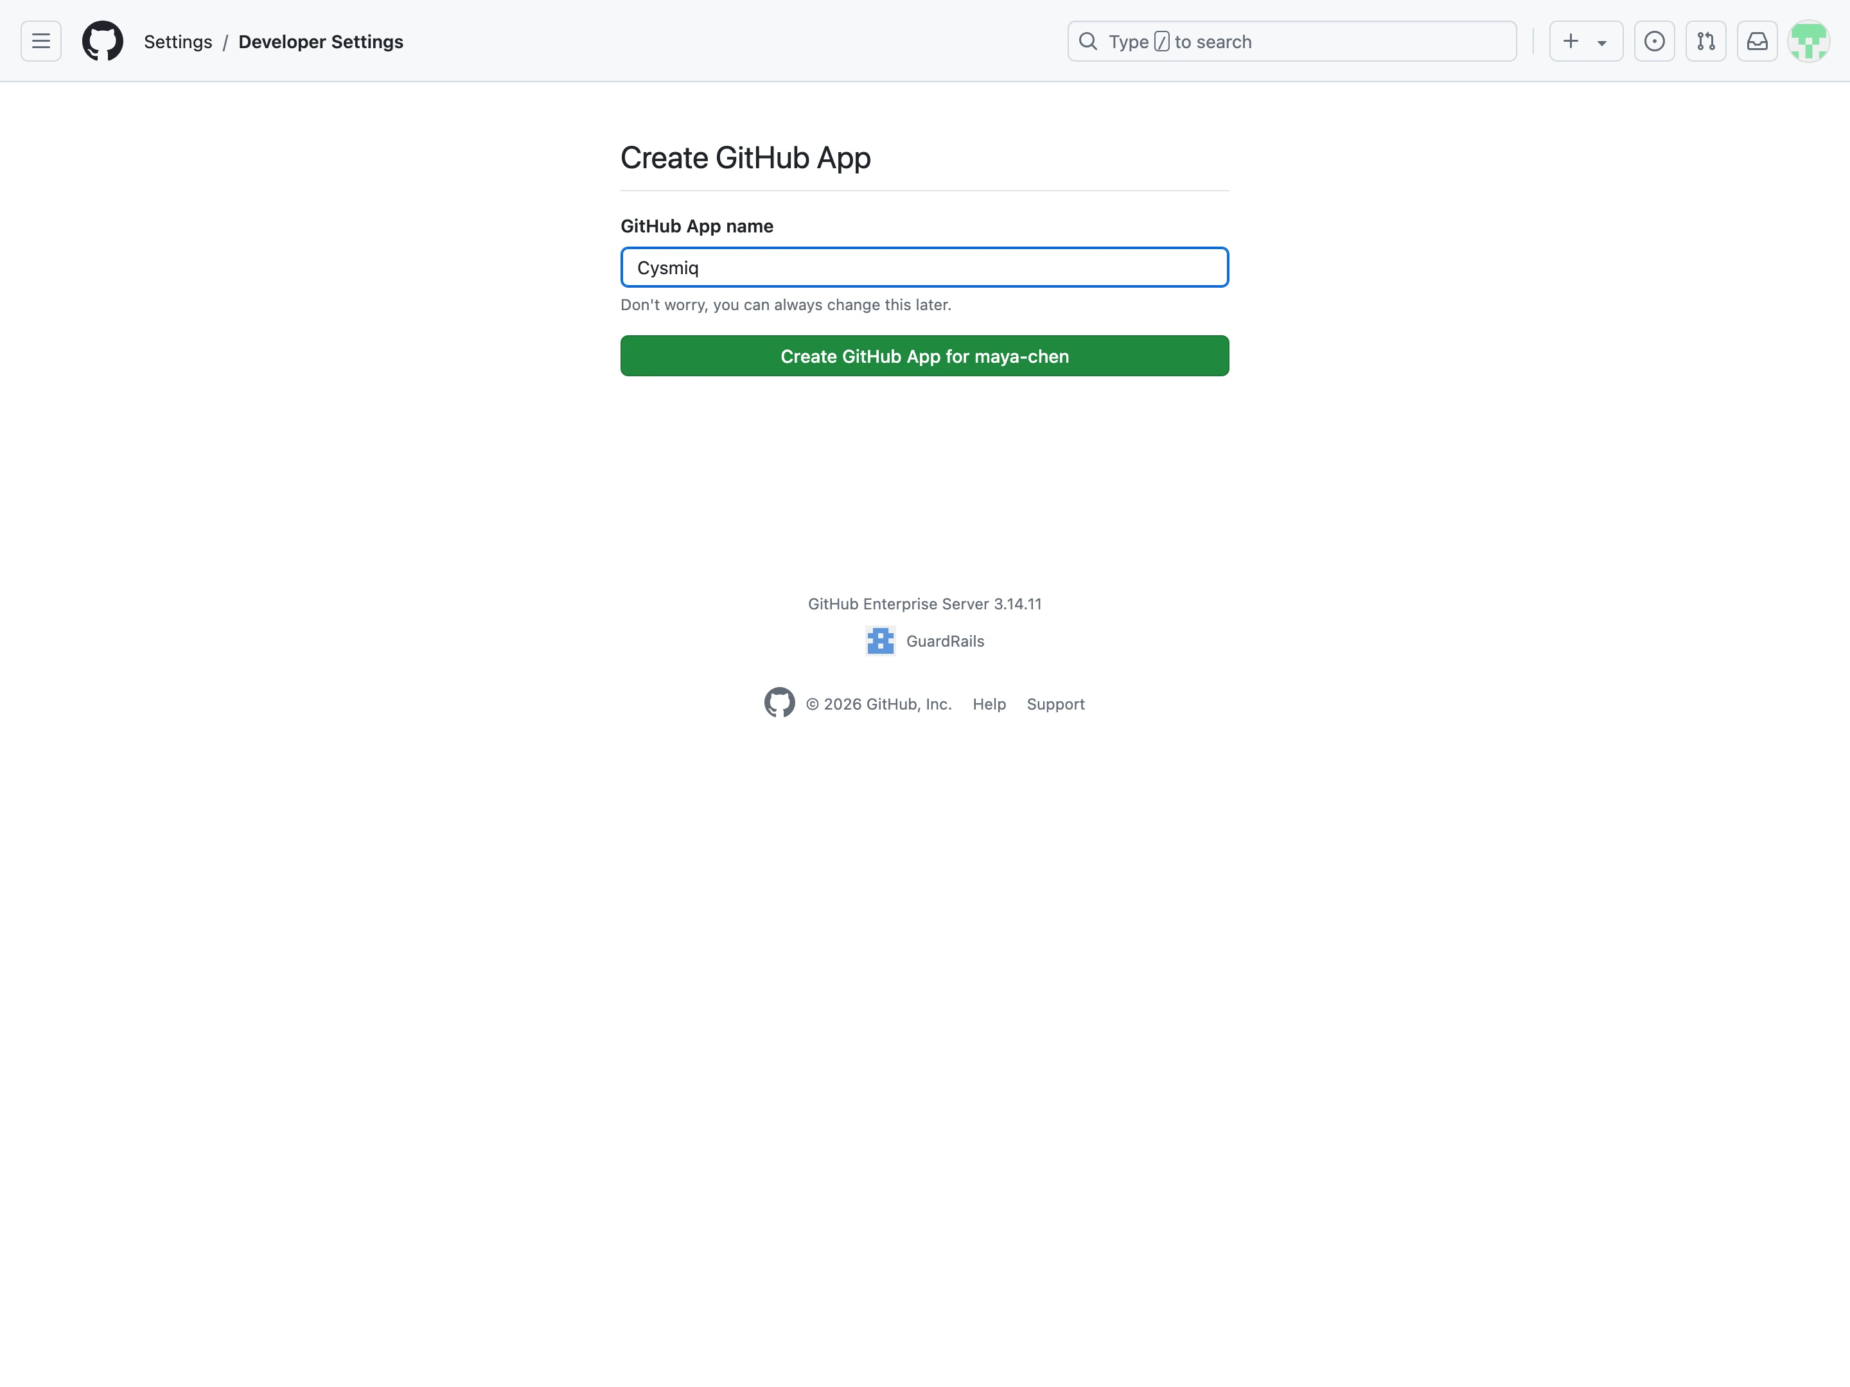
Task: Click the Create GitHub App heading
Action: 745,158
